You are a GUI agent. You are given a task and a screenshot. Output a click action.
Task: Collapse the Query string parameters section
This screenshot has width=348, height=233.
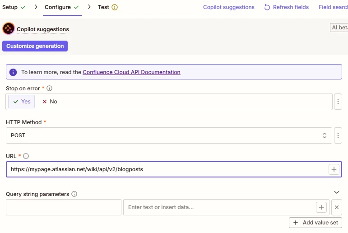336,192
